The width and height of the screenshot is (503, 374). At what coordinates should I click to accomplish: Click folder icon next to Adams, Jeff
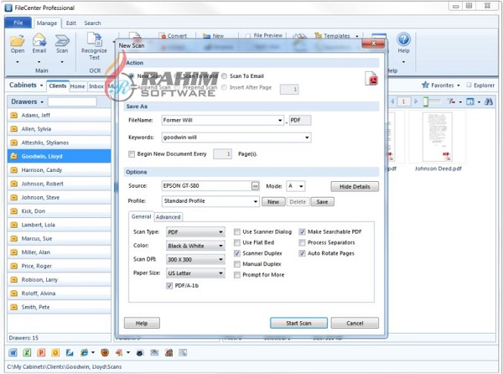tap(13, 115)
